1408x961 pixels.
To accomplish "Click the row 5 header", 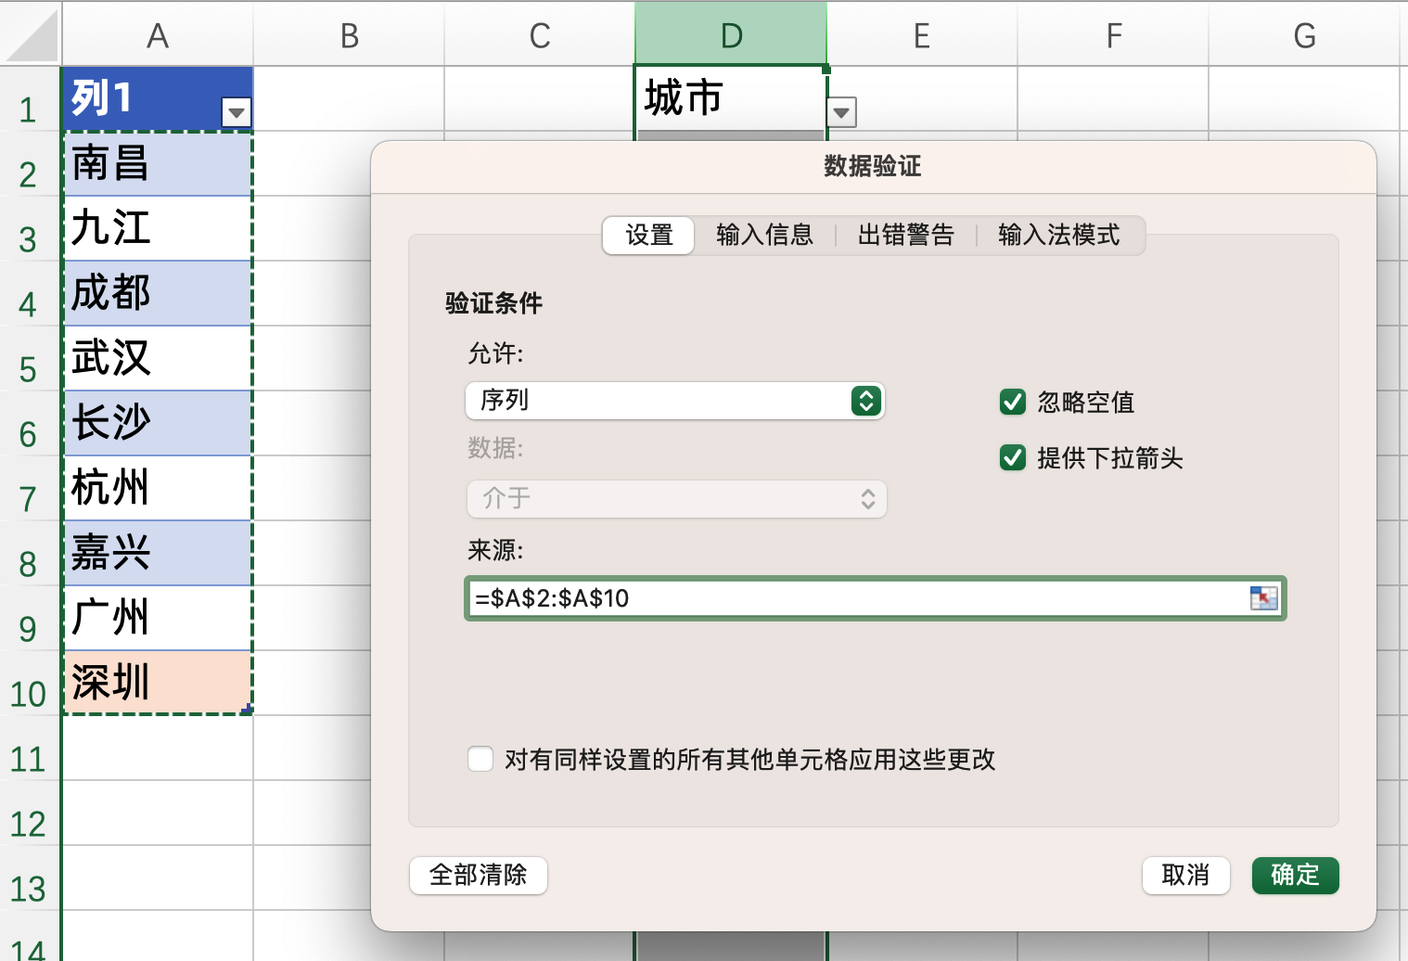I will 30,368.
